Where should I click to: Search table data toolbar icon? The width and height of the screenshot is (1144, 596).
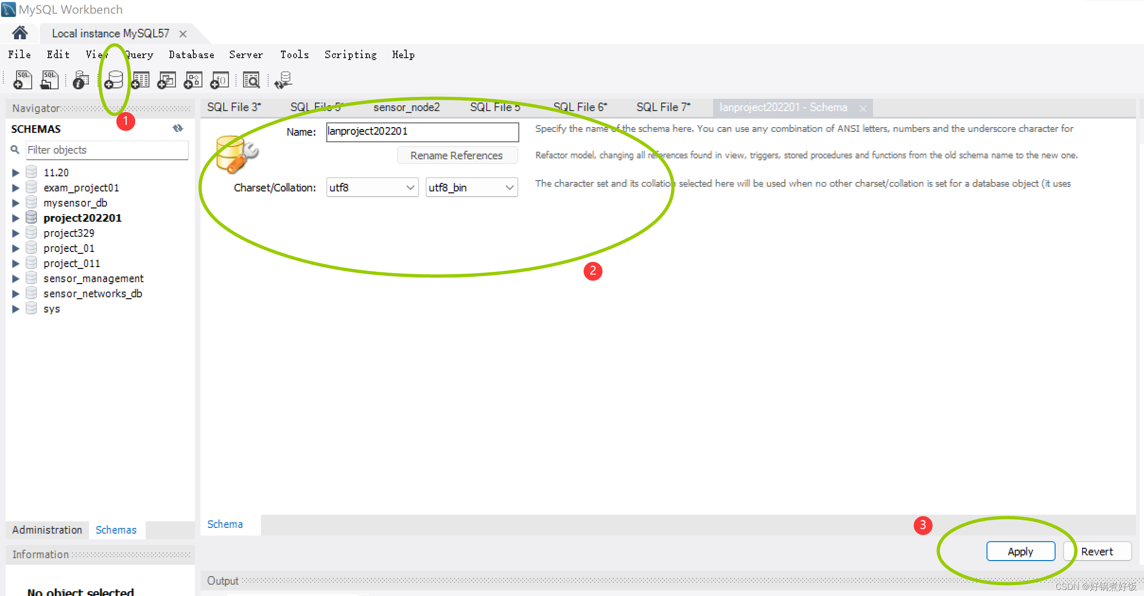251,80
